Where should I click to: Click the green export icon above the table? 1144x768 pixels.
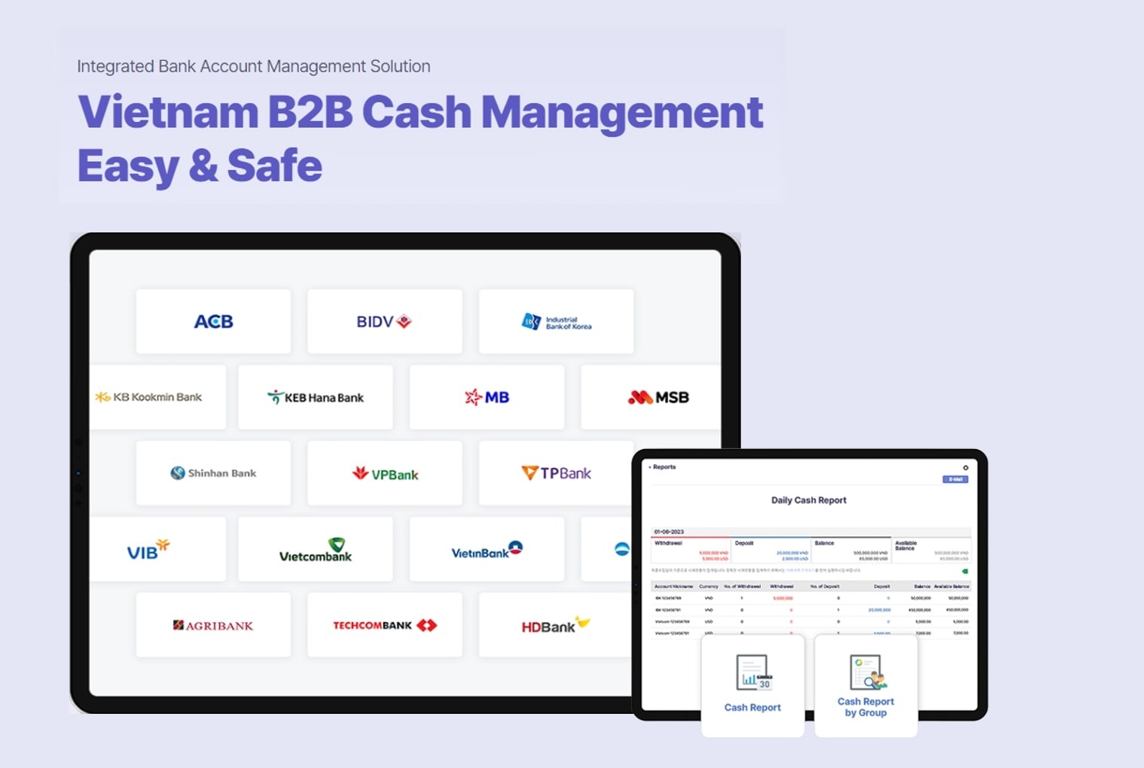[965, 571]
